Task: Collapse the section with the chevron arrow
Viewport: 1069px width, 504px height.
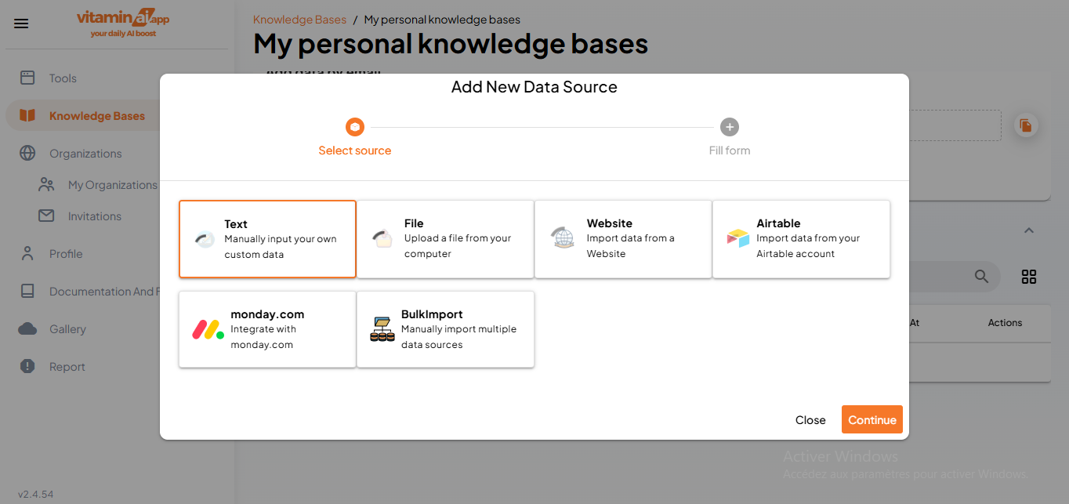Action: pos(1028,230)
